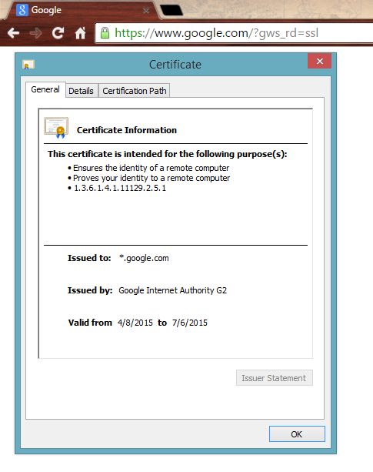The image size is (373, 472).
Task: Click the Certificate dialog title text
Action: [175, 65]
